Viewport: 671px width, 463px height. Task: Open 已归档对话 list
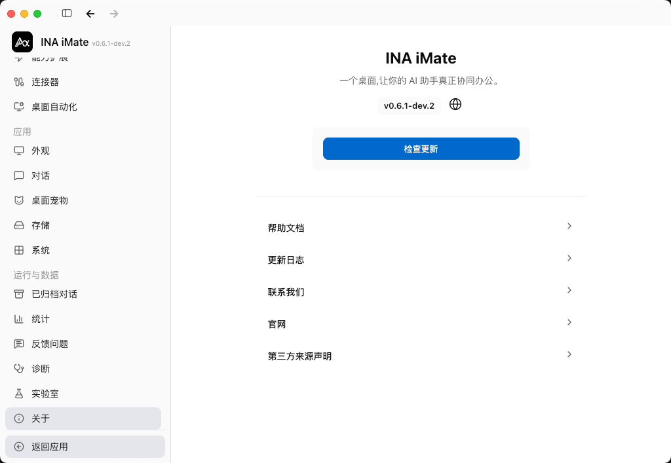point(83,293)
